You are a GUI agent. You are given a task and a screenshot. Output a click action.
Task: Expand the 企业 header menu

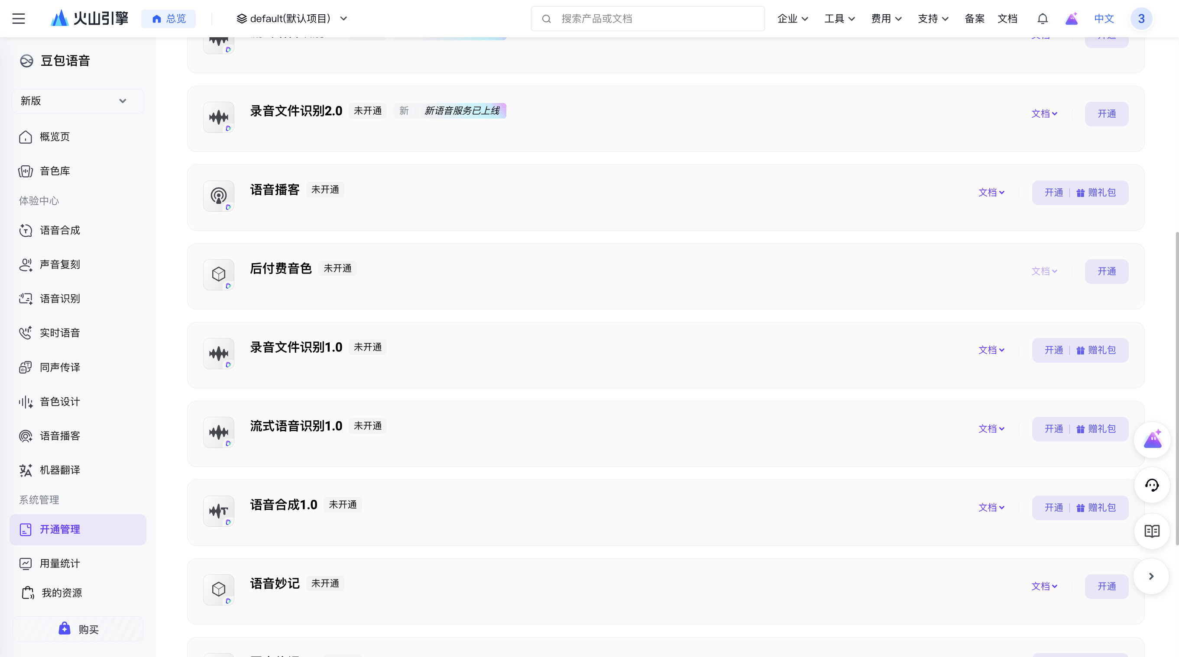click(x=793, y=19)
